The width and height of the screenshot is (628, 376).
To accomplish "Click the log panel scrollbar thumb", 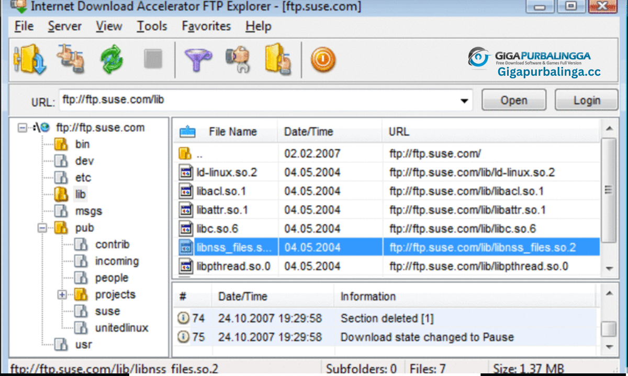I will (x=608, y=329).
